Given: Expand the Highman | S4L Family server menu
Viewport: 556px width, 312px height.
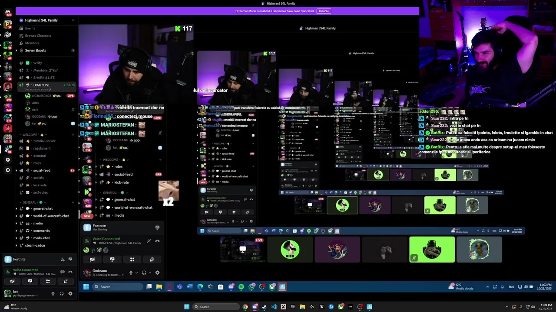Looking at the screenshot, I should (47, 20).
